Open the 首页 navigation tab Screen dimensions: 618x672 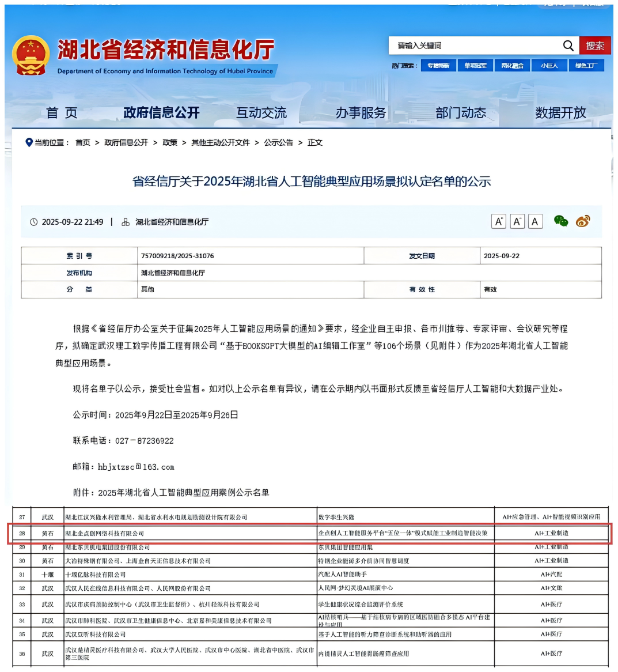point(62,112)
